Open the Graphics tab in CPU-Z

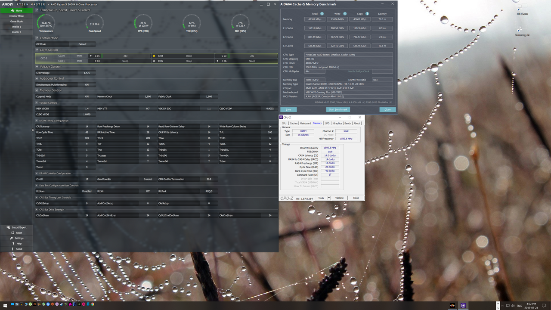(337, 123)
